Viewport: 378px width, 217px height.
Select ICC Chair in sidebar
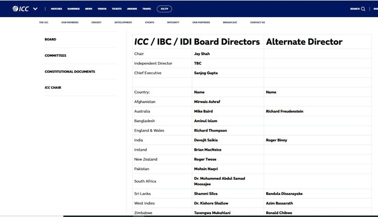(53, 87)
